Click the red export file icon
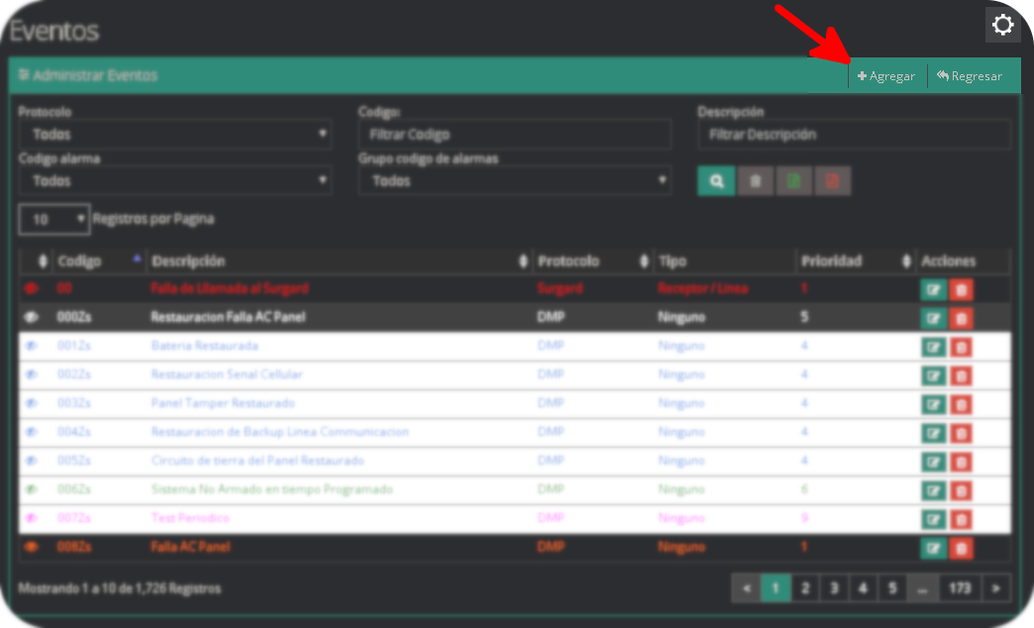This screenshot has height=628, width=1034. (833, 181)
